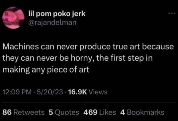The width and height of the screenshot is (178, 121).
Task: Click the profile avatar picture
Action: (x=14, y=17)
